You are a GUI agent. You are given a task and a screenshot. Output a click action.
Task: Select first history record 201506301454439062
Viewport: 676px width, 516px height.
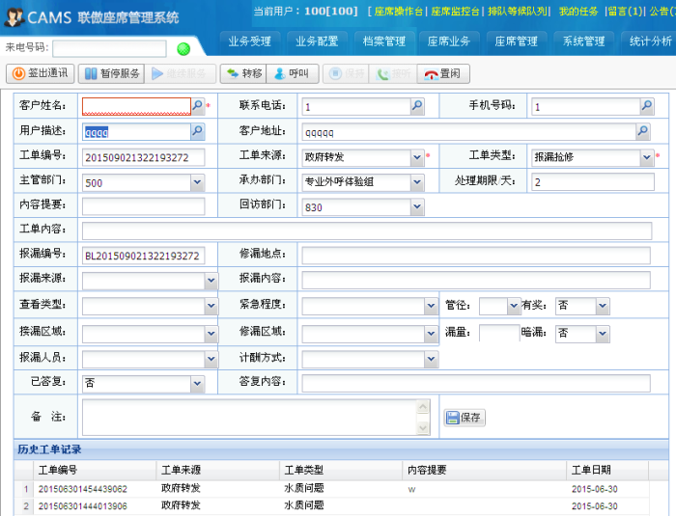tap(82, 489)
